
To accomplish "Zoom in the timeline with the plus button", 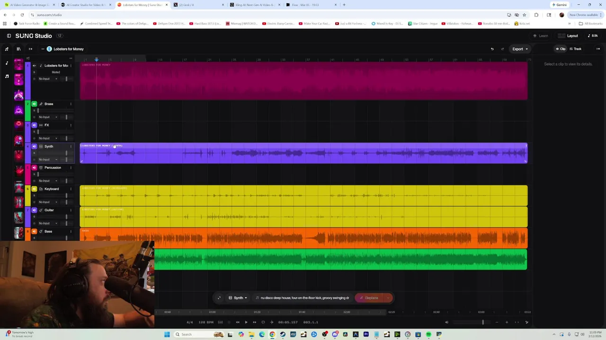I will [507, 322].
